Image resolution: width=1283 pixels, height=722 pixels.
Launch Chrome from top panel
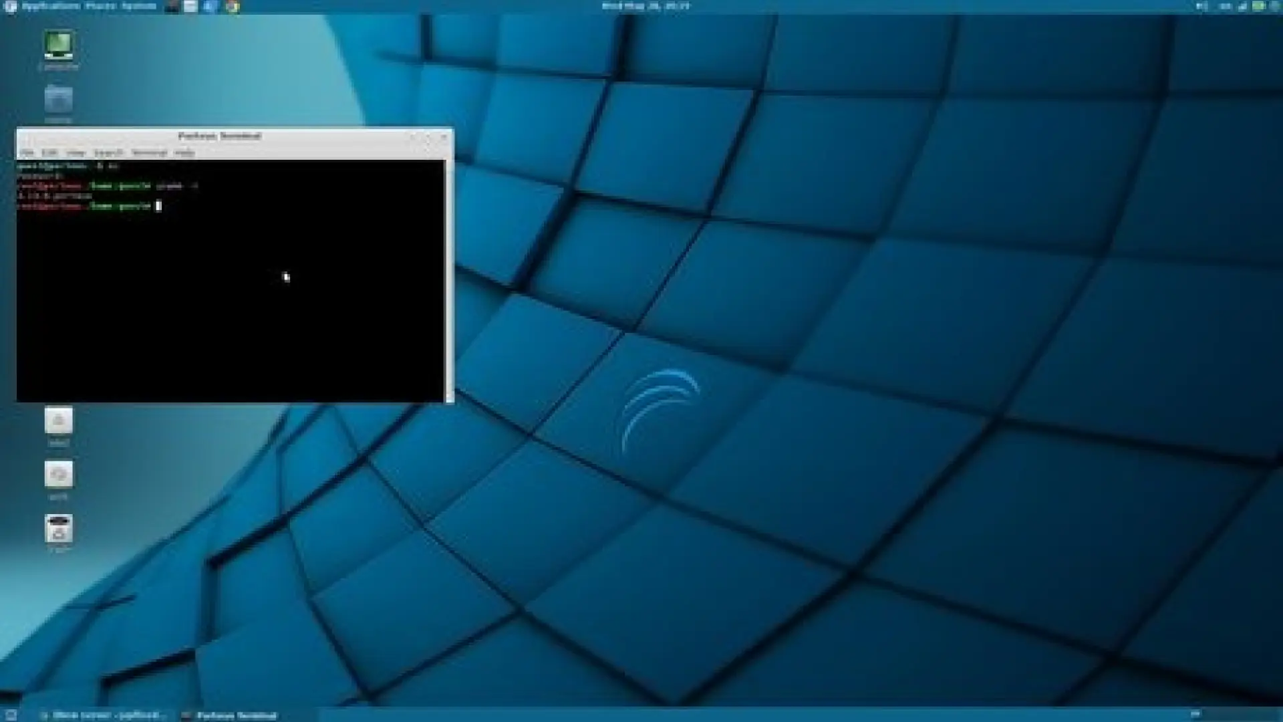point(233,7)
